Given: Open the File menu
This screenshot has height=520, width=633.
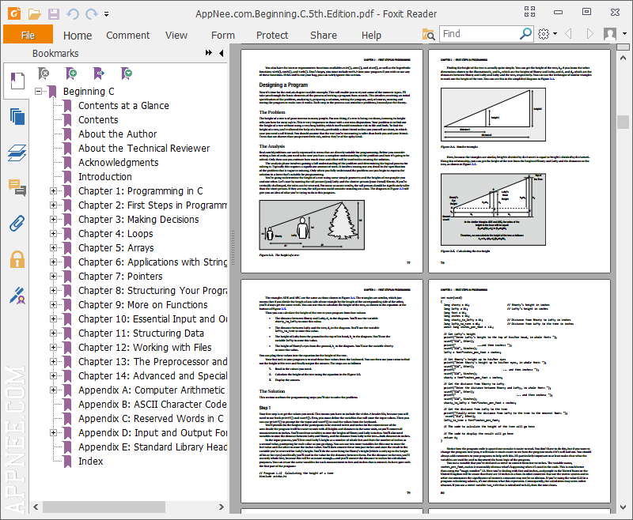Looking at the screenshot, I should click(28, 35).
